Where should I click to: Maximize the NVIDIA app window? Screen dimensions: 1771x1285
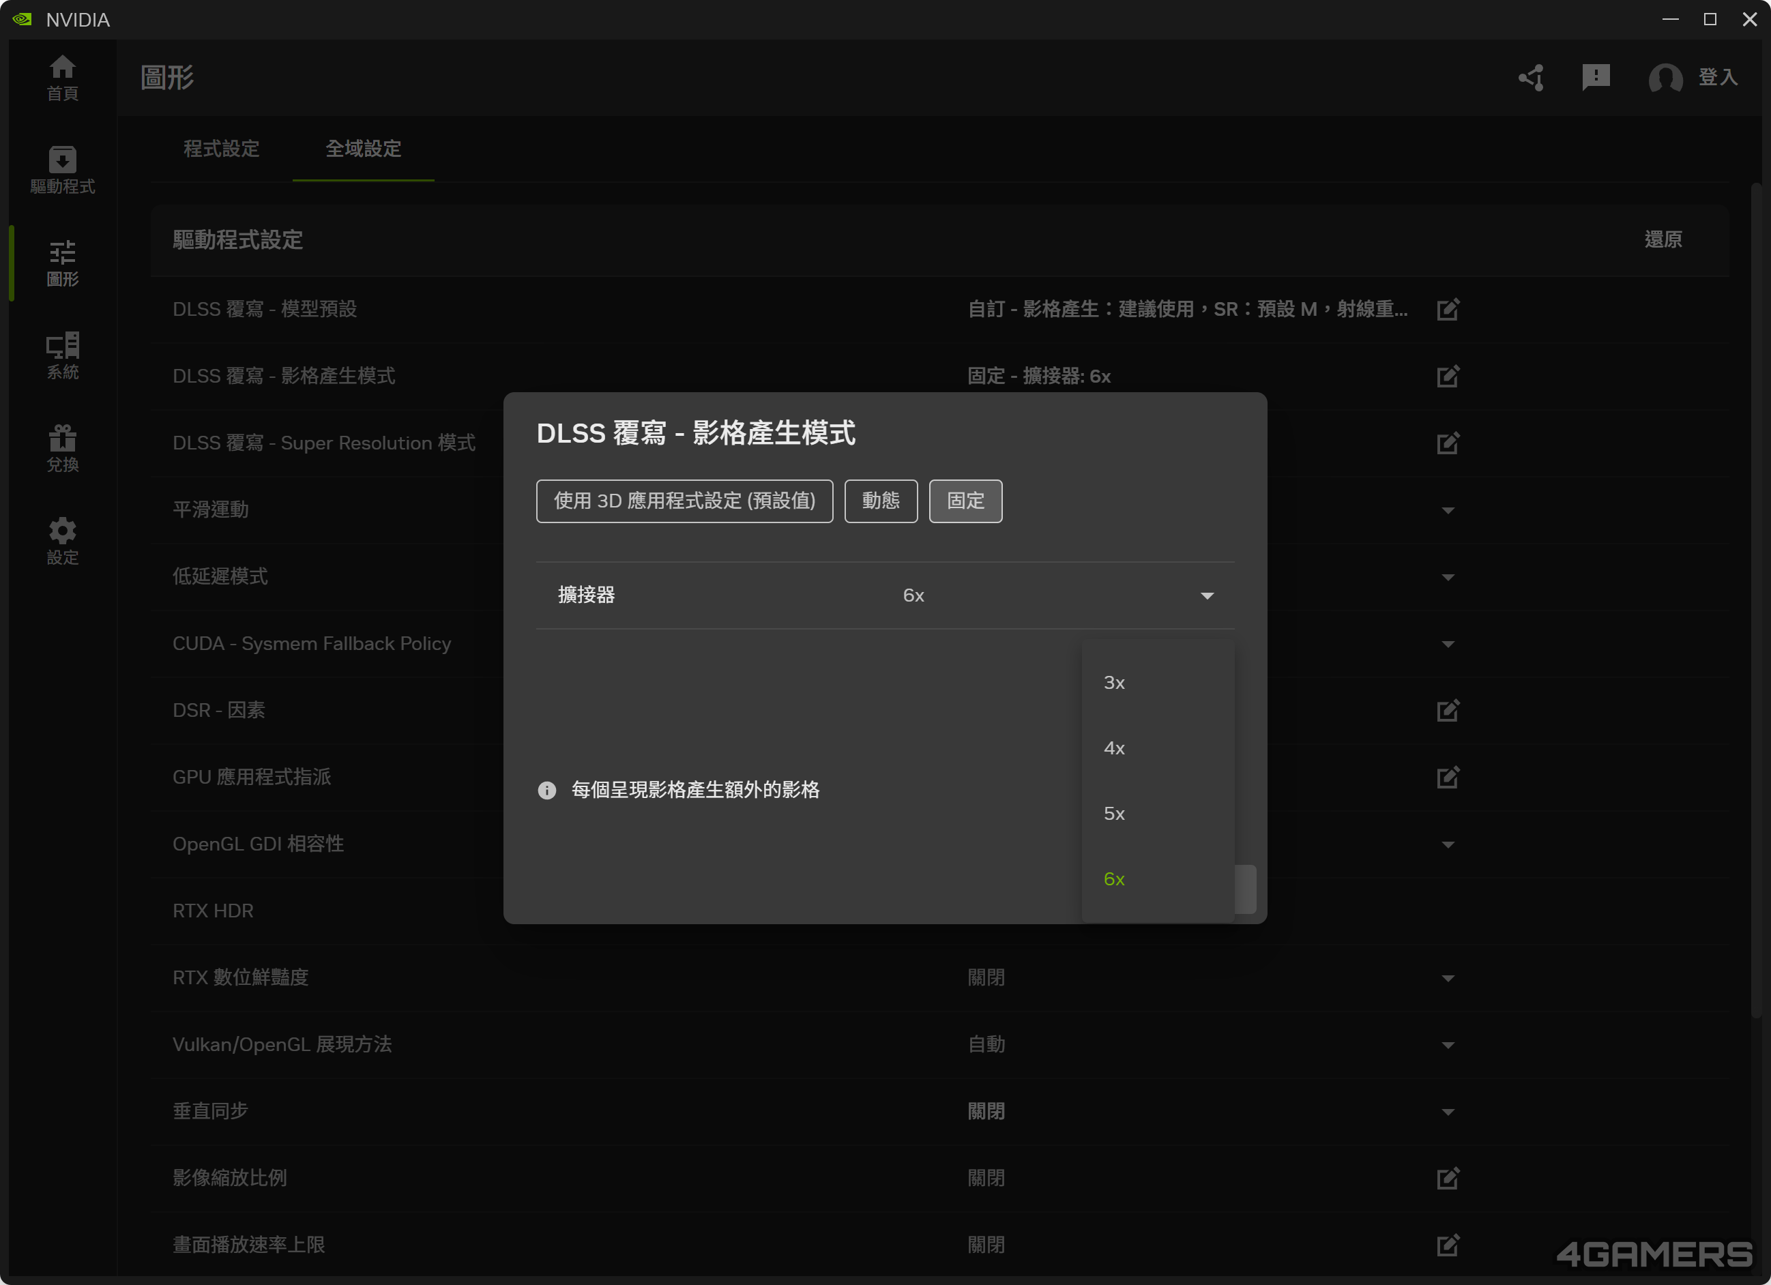1710,18
